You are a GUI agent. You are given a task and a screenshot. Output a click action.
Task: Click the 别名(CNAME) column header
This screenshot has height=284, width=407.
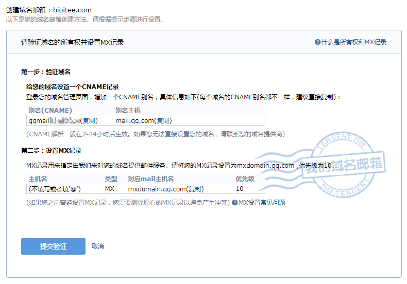[x=50, y=111]
